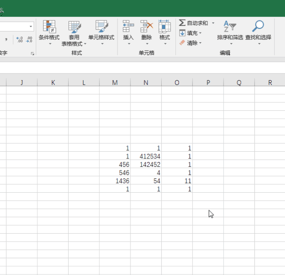Expand the 自动求和 dropdown arrow
285x275 pixels.
click(x=213, y=23)
